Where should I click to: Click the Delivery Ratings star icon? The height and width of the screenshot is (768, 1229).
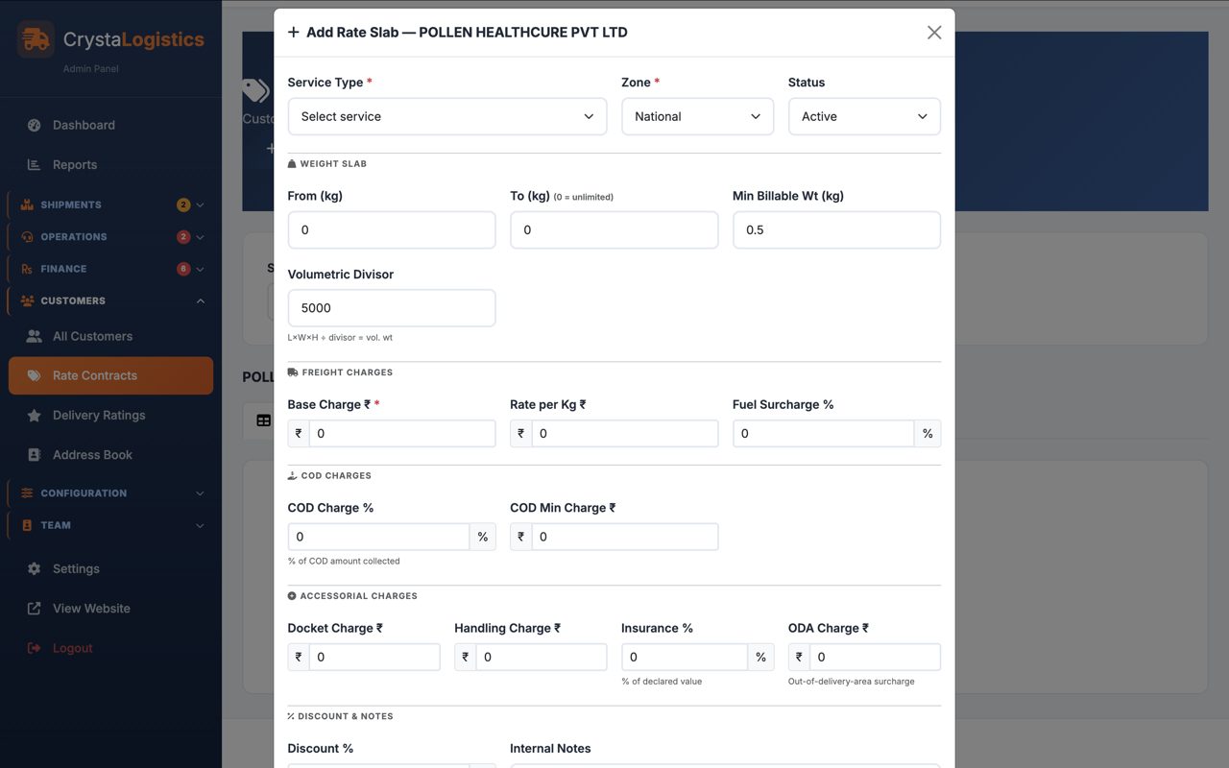pos(35,416)
